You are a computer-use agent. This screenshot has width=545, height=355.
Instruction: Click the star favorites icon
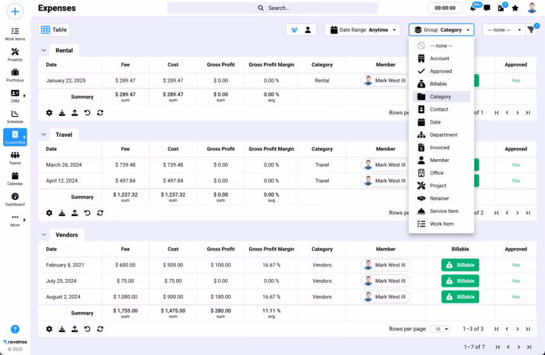[x=515, y=8]
